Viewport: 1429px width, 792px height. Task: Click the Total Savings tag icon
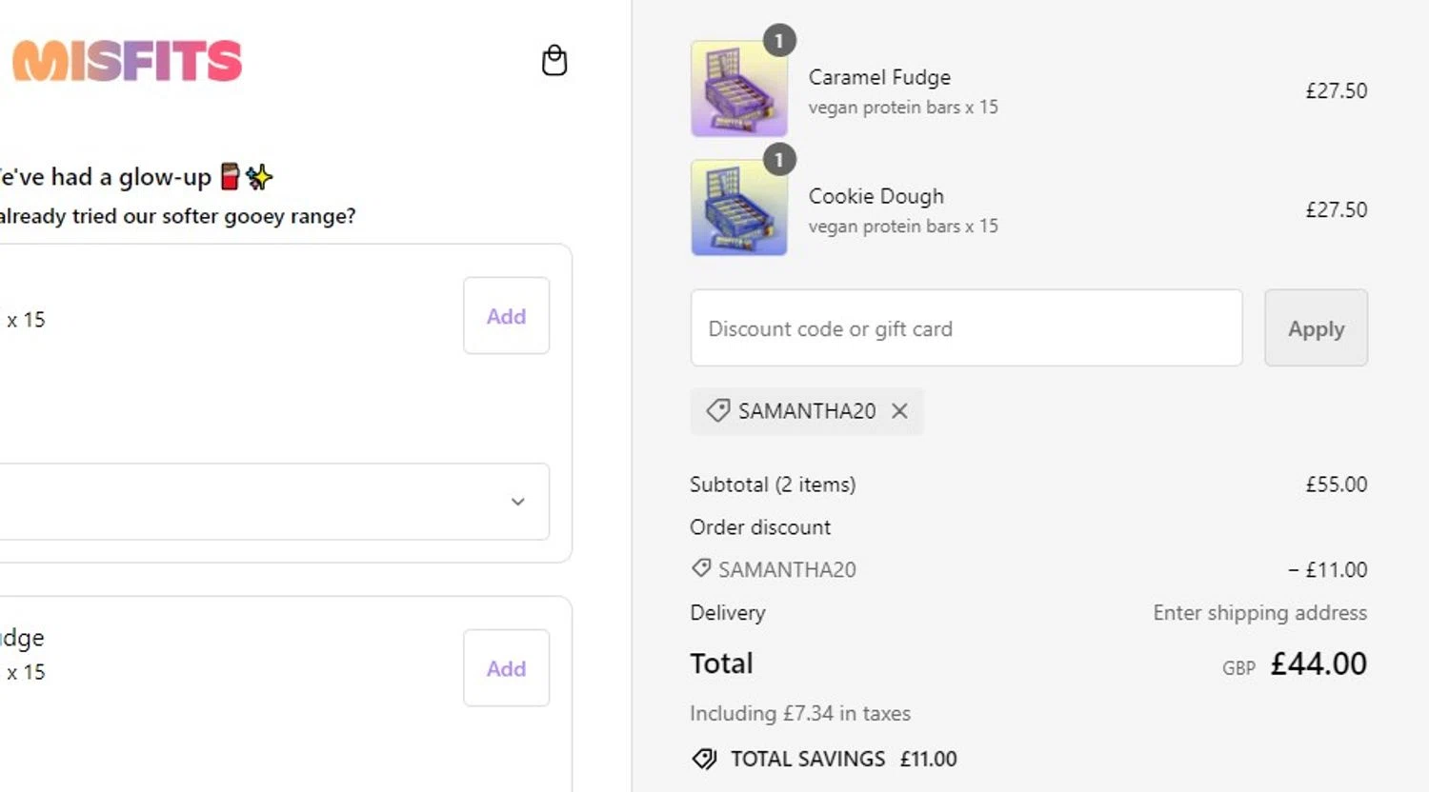704,759
